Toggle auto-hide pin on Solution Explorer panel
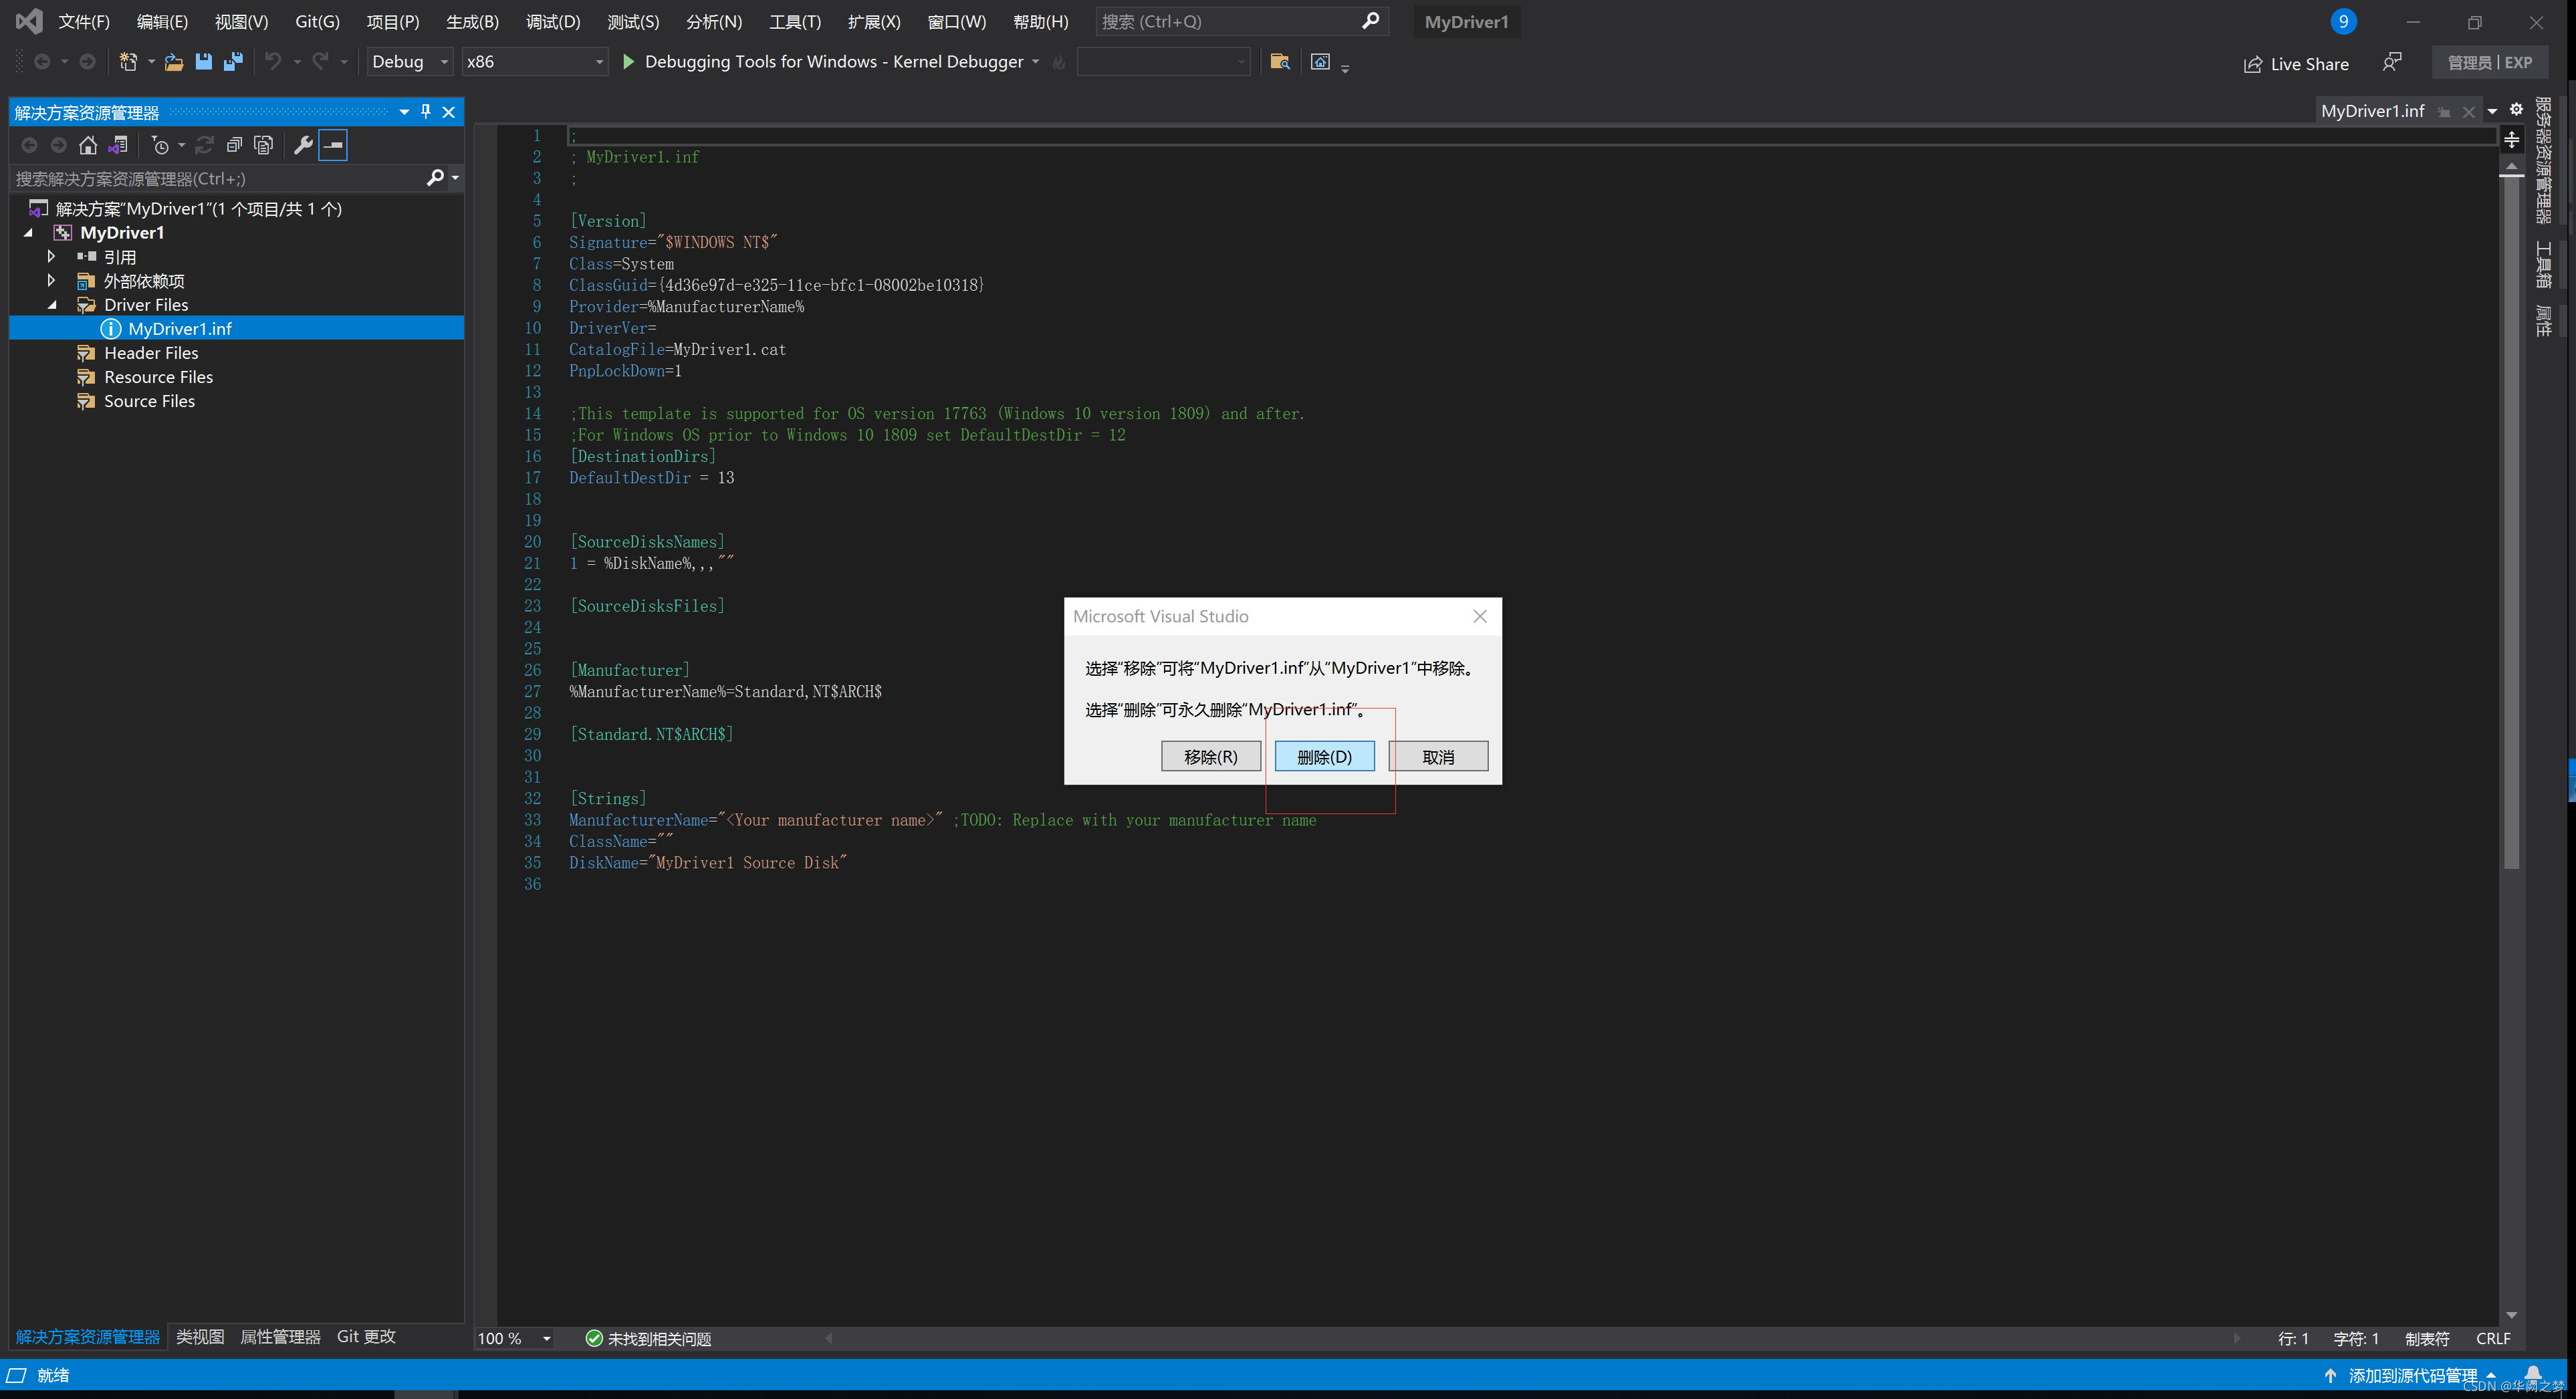This screenshot has width=2576, height=1399. [x=426, y=112]
